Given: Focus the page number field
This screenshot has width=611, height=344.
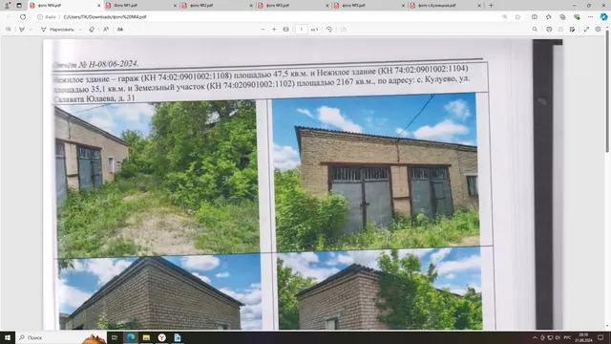Looking at the screenshot, I should [302, 30].
